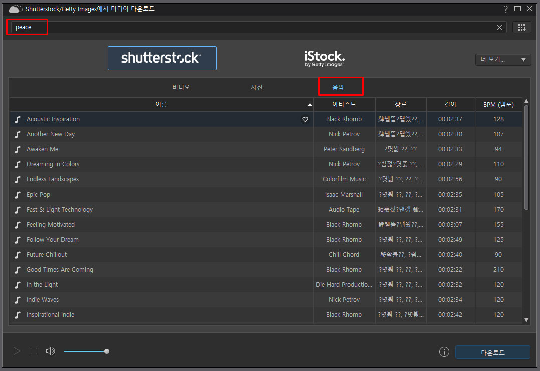540x371 pixels.
Task: Click the music note icon for Endless Landscapes
Action: point(18,179)
